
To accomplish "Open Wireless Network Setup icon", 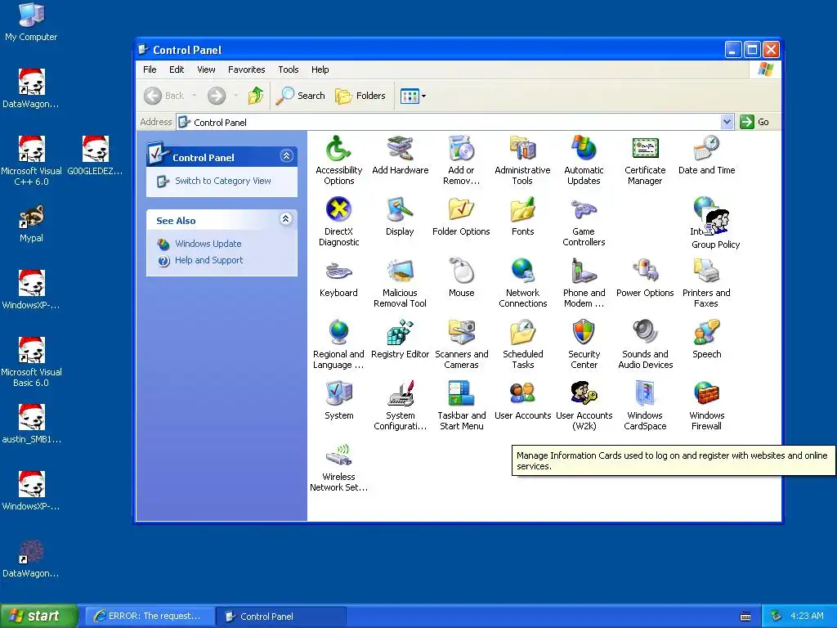I will [x=338, y=455].
